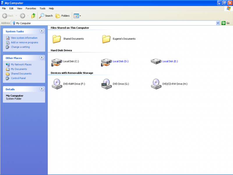Click the Control Panel sidebar icon
Image resolution: width=233 pixels, height=175 pixels.
[x=8, y=78]
